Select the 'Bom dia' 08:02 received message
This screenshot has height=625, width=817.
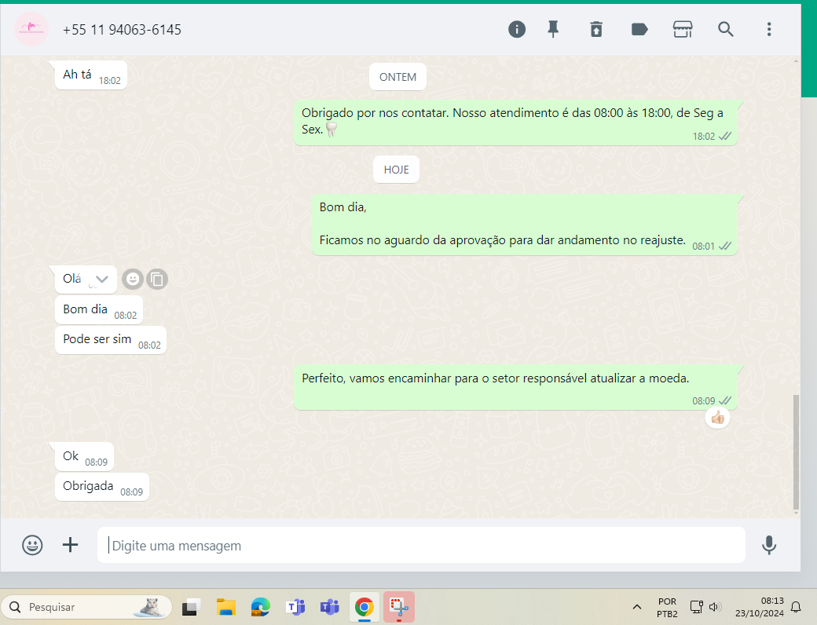[99, 310]
